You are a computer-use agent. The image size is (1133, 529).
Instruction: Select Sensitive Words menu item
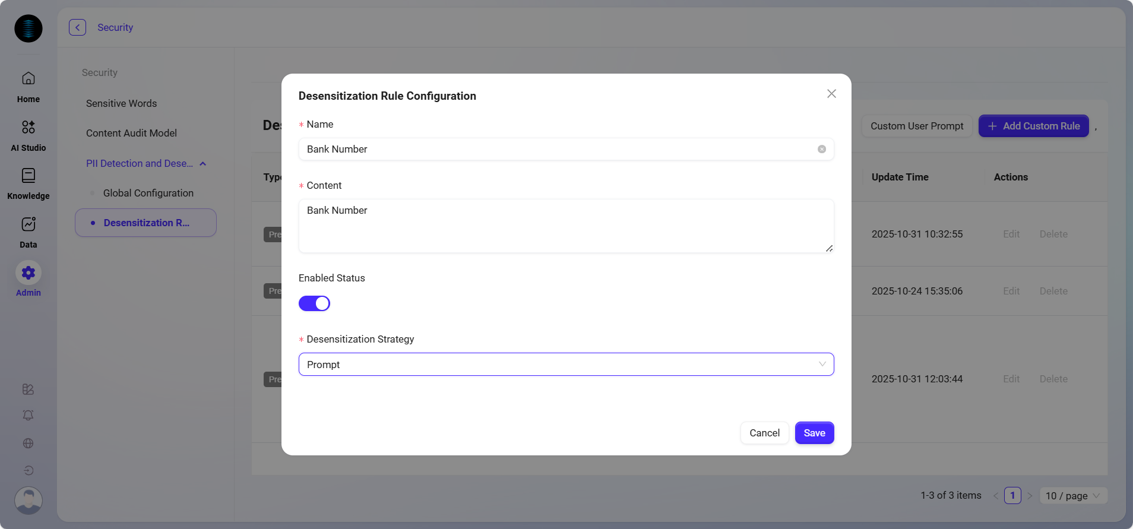[121, 103]
